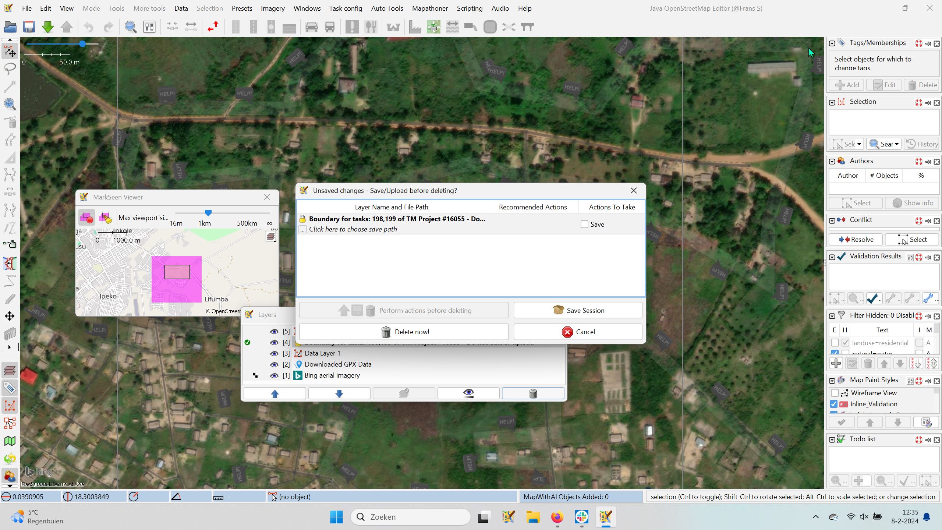The image size is (942, 530).
Task: Click the trash icon in Layers panel
Action: 533,393
